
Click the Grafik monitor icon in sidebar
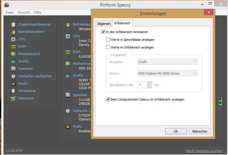[13, 62]
